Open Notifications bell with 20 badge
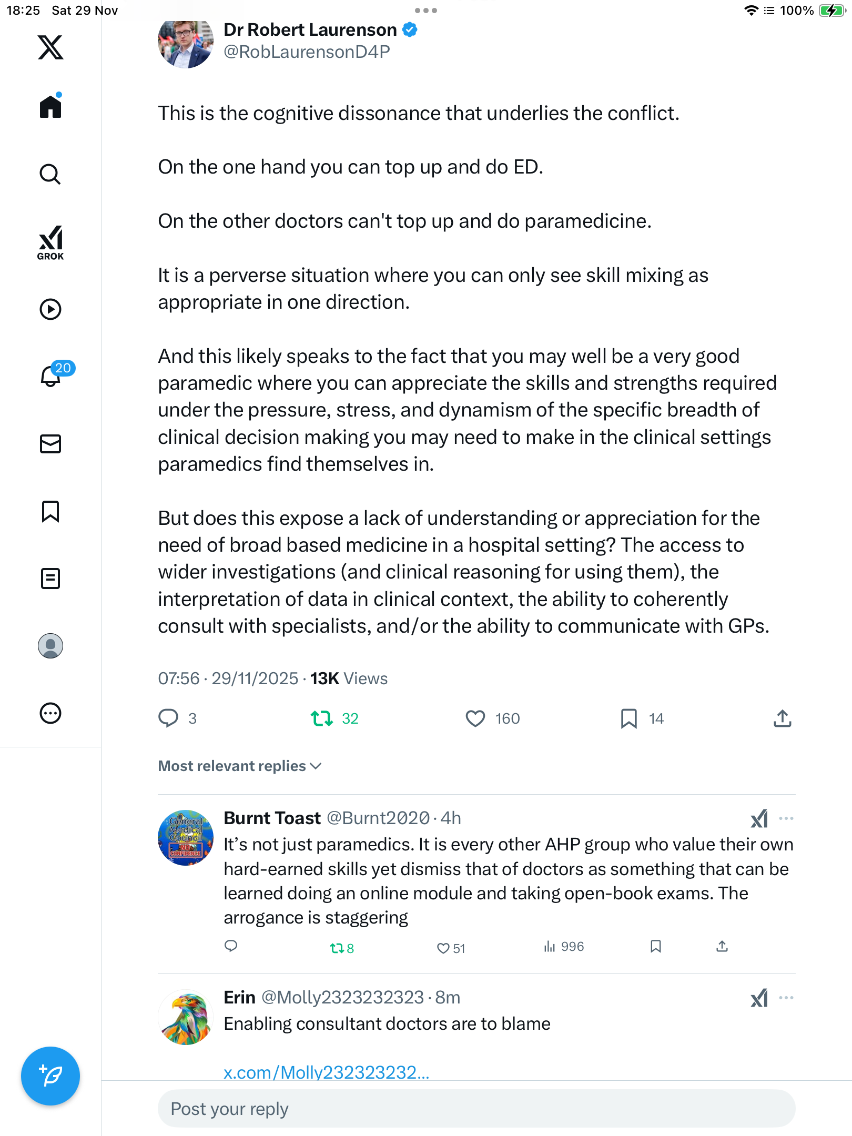Screen dimensions: 852x1136 point(51,376)
